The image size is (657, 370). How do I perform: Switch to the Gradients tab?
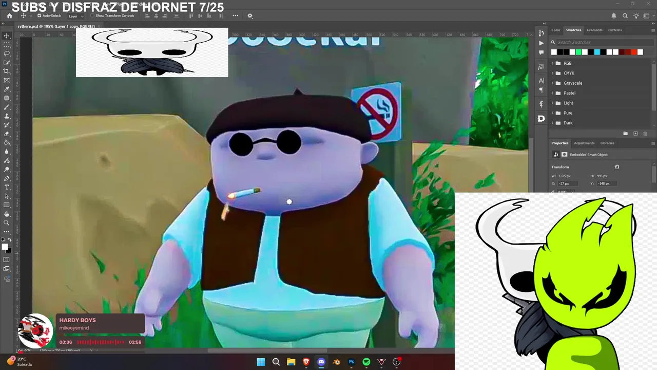point(594,30)
